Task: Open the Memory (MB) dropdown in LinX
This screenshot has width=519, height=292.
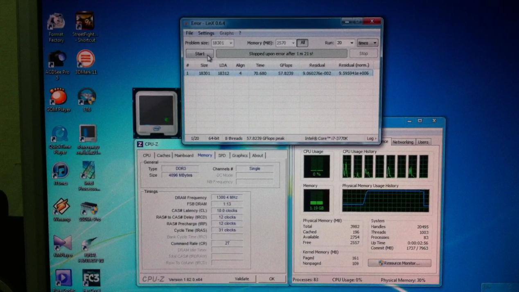Action: pyautogui.click(x=293, y=43)
